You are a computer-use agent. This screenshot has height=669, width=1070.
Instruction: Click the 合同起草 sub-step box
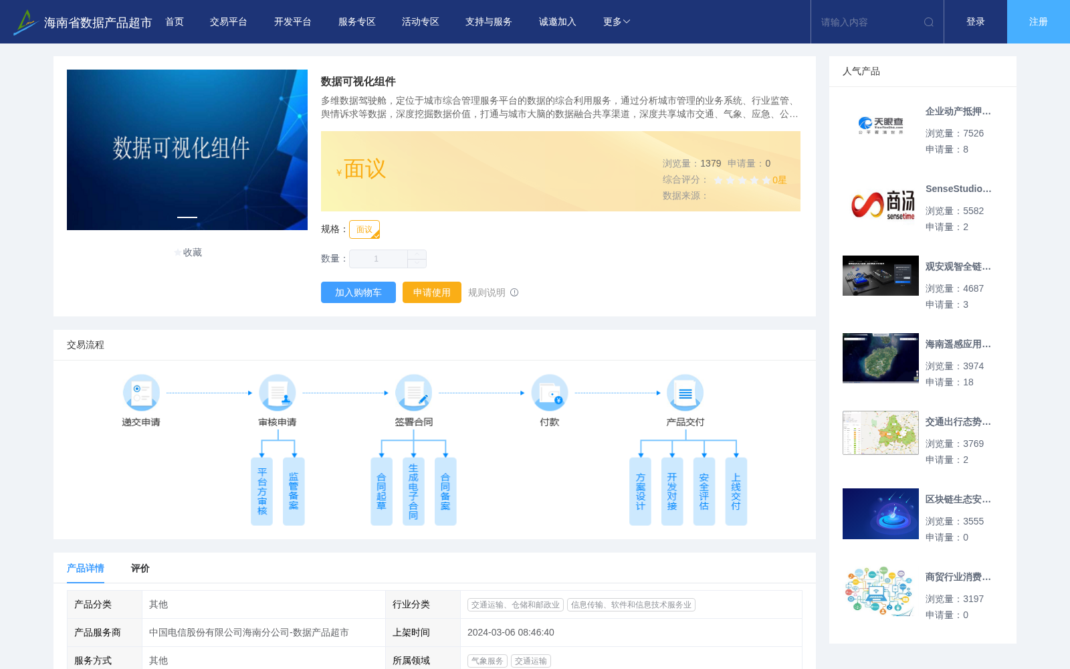(x=381, y=492)
